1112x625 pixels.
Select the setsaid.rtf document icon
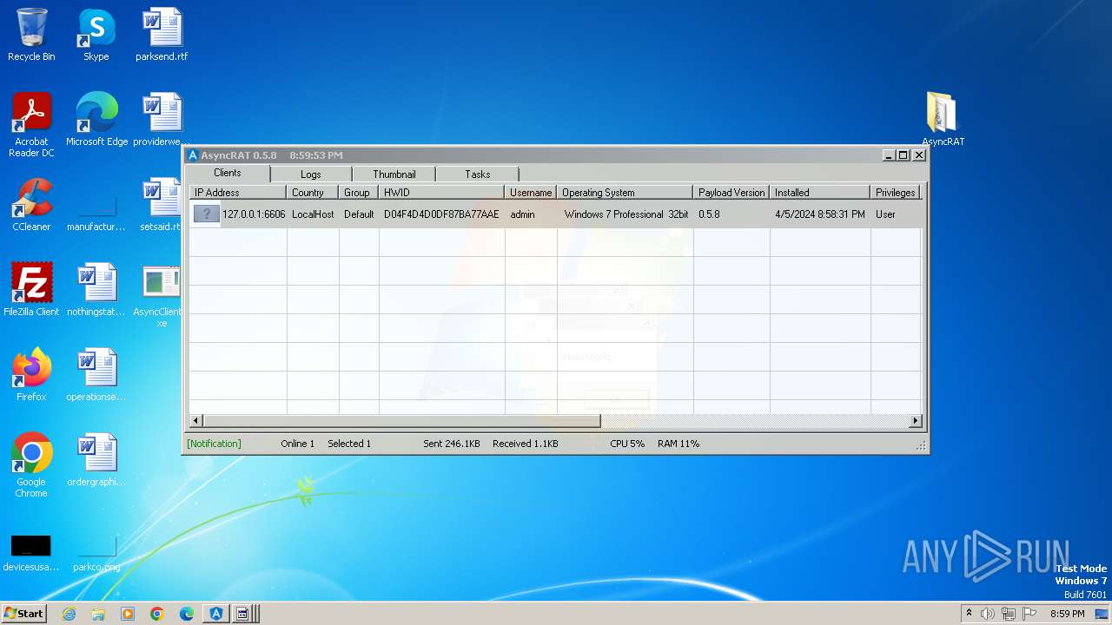point(162,205)
